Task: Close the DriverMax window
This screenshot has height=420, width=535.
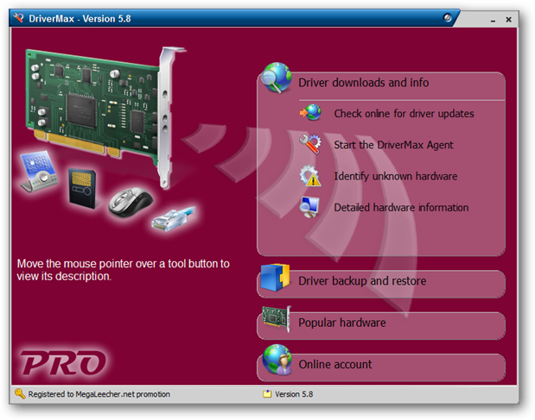Action: [x=508, y=19]
